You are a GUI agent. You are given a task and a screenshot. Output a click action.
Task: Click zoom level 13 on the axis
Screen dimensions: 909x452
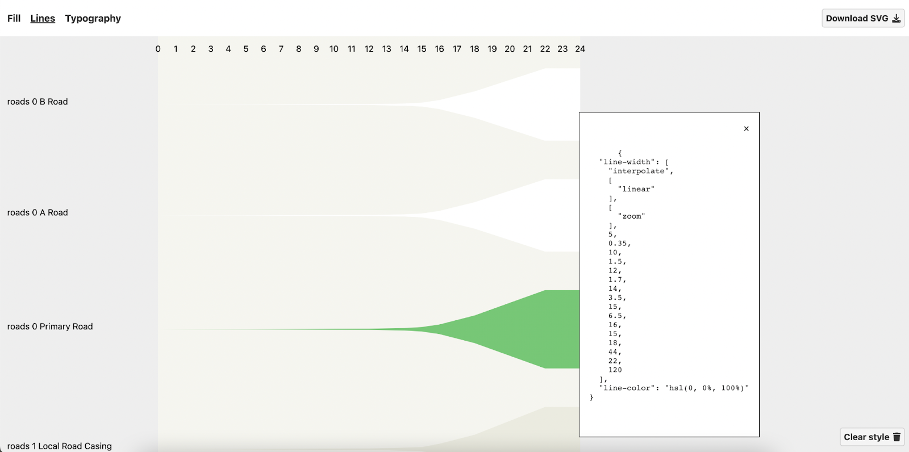tap(387, 49)
